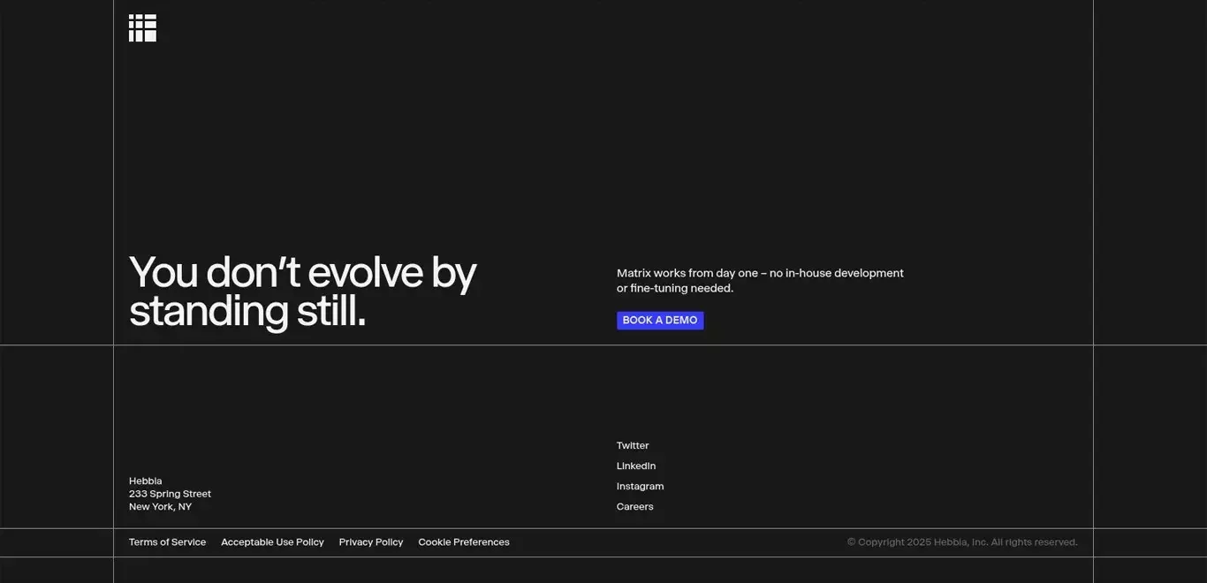Click "All rights reserved." in the footer

pyautogui.click(x=1034, y=542)
